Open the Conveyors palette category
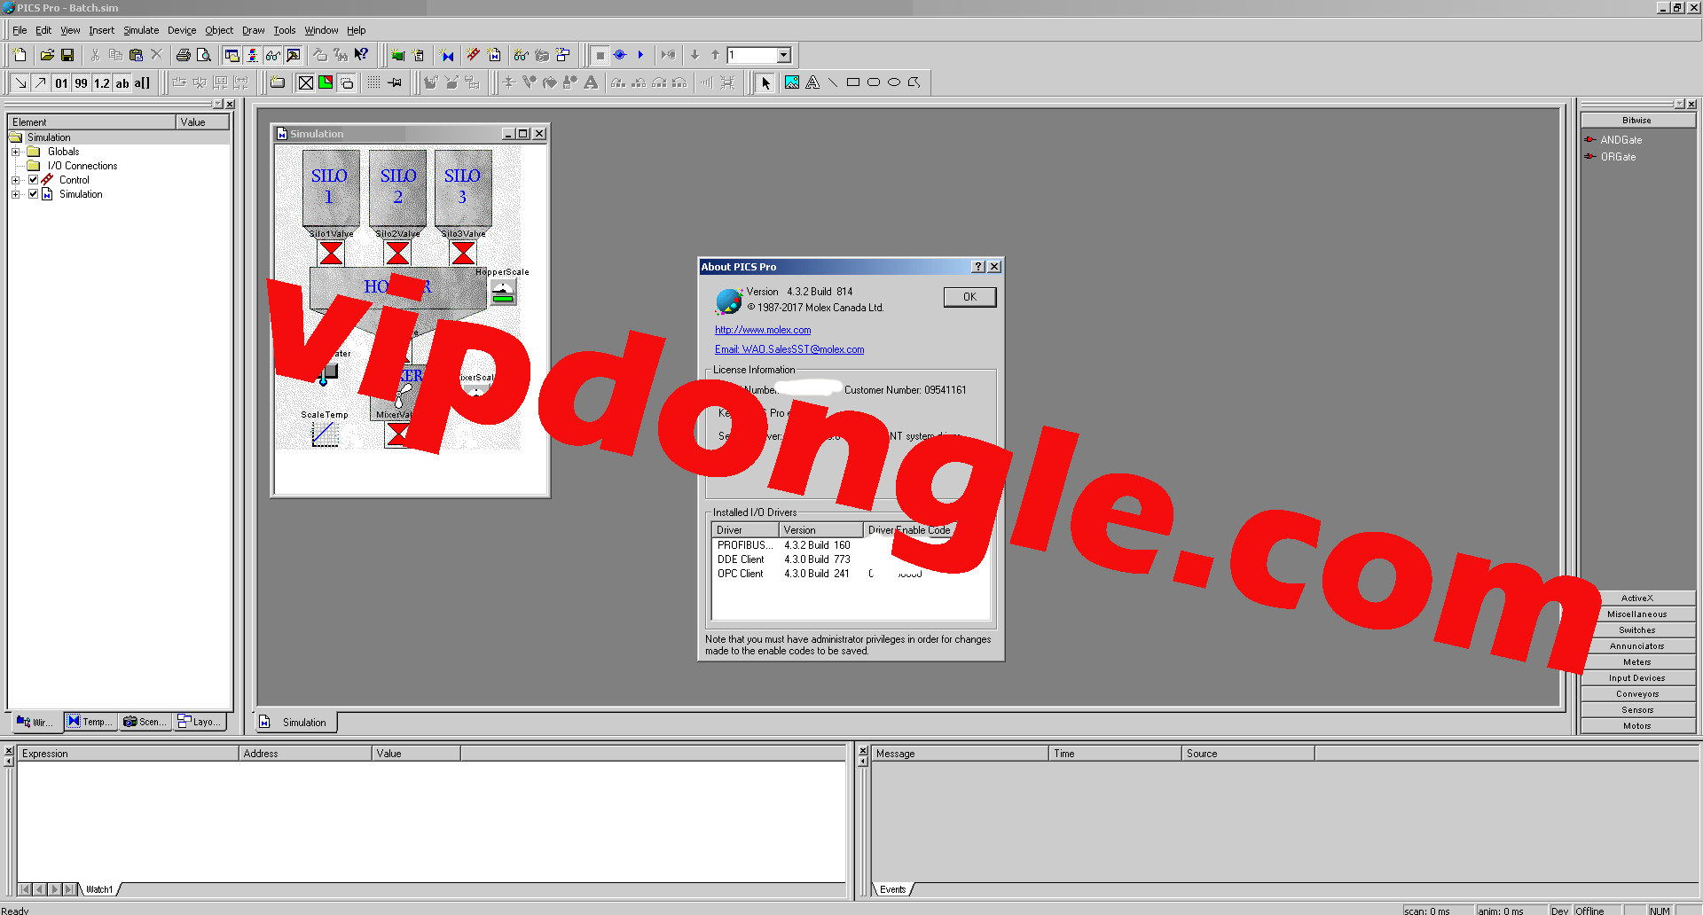Viewport: 1703px width, 915px height. coord(1637,694)
